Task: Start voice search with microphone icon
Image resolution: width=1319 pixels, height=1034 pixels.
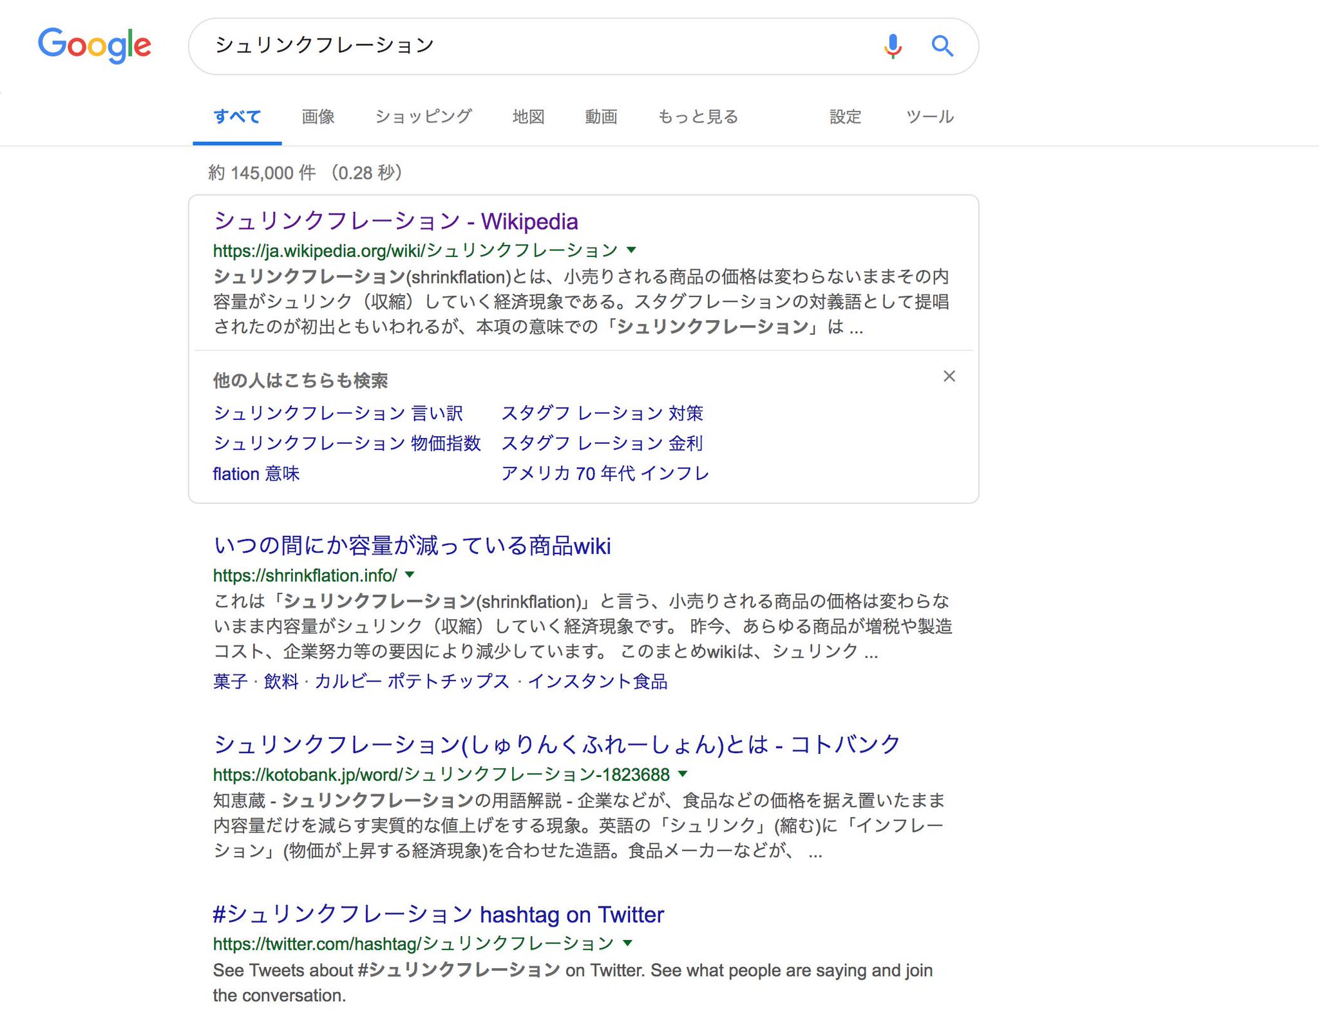Action: point(893,46)
